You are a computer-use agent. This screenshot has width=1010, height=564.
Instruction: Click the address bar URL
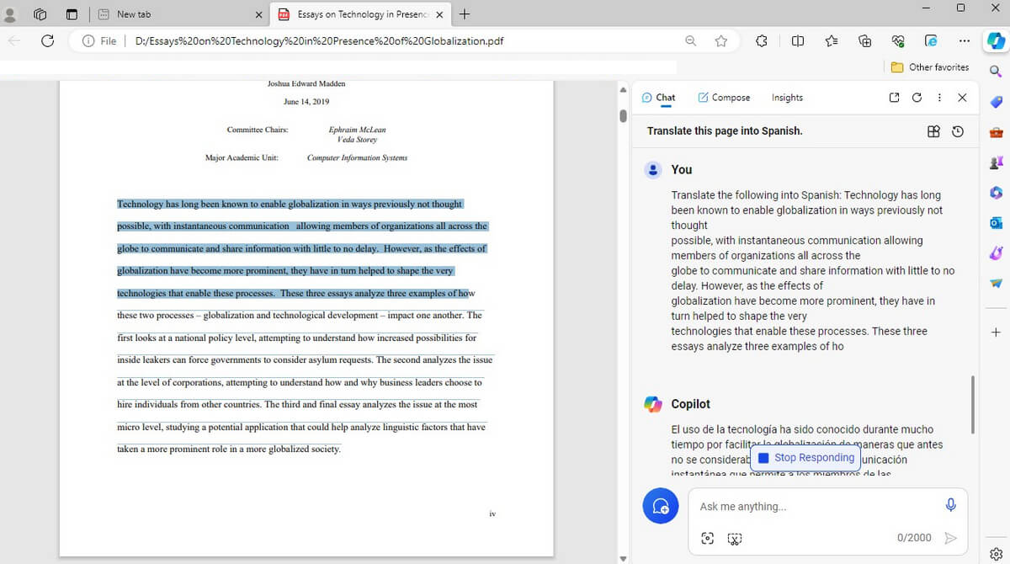319,40
